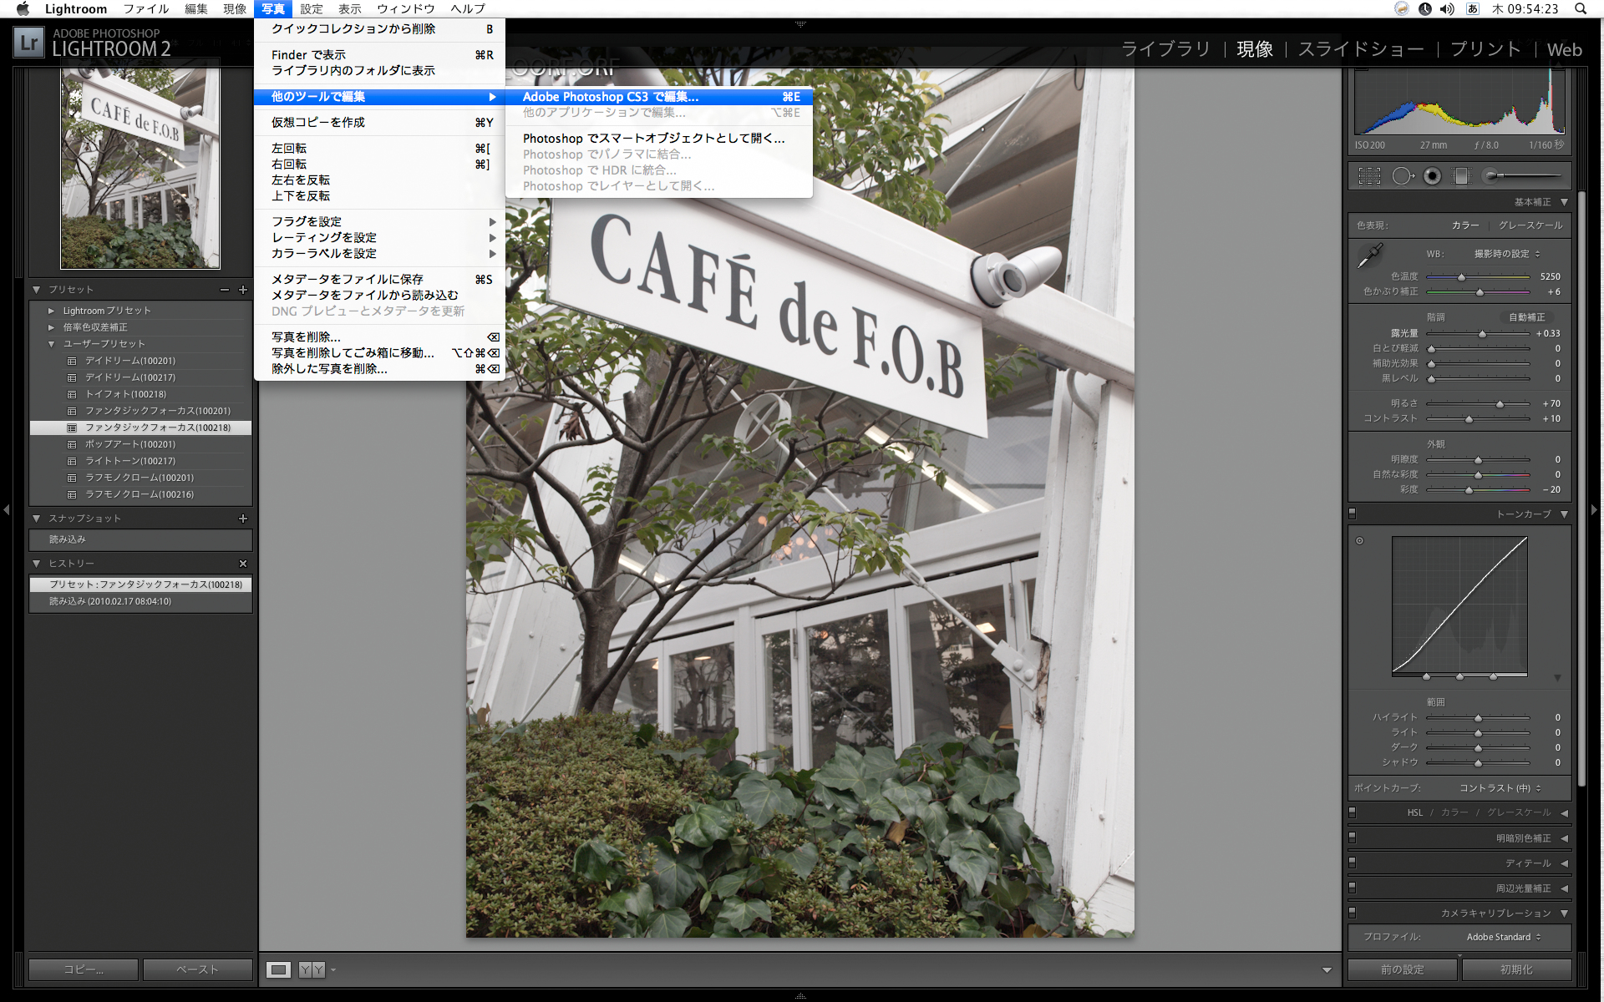Select the Spot Removal tool

click(x=1403, y=176)
